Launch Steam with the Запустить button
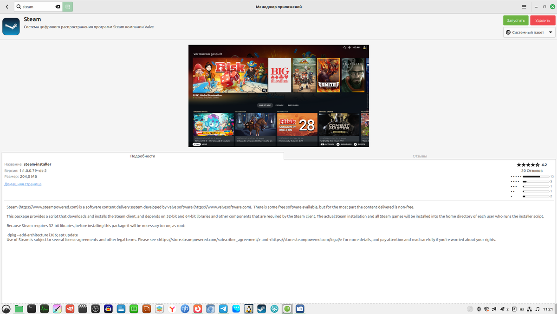 [x=516, y=20]
